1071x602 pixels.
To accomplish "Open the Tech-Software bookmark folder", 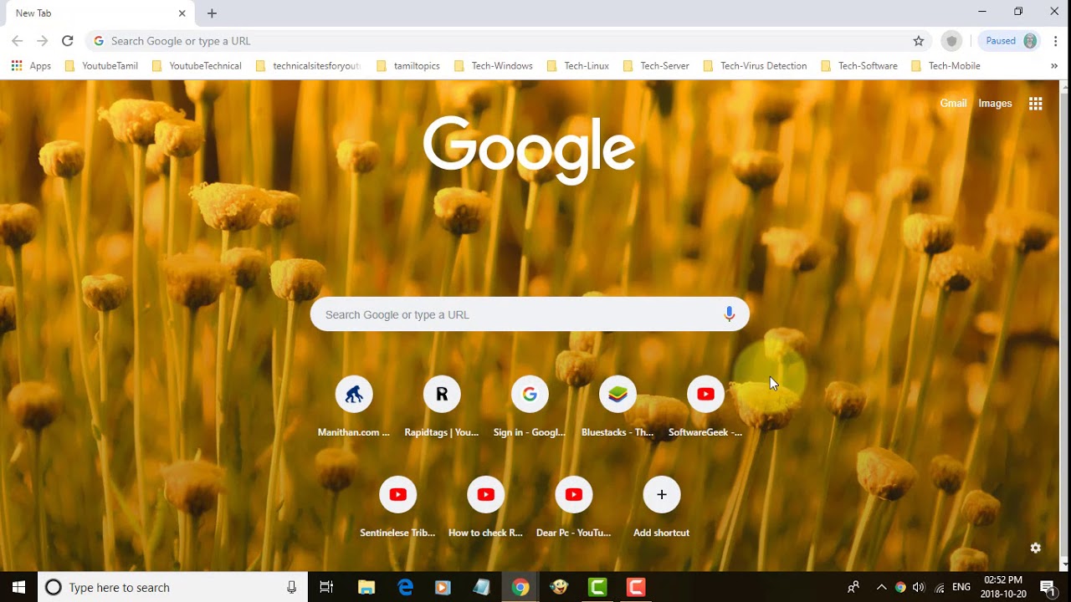I will [x=859, y=66].
